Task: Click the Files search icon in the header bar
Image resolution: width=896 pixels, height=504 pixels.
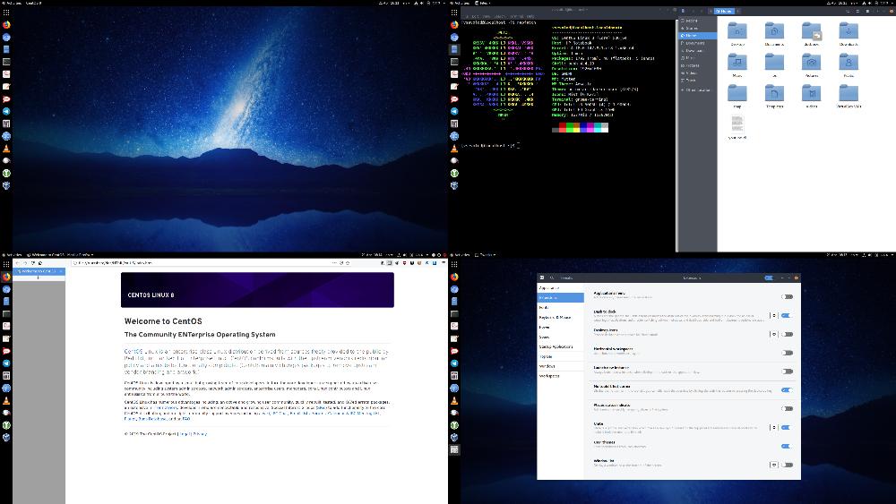Action: (849, 12)
